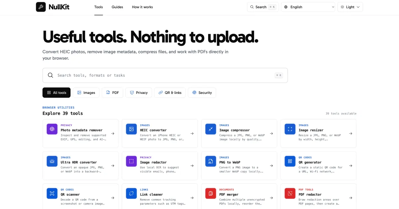Select the All tools filter
Viewport: 399px width, 209px height.
[x=57, y=93]
